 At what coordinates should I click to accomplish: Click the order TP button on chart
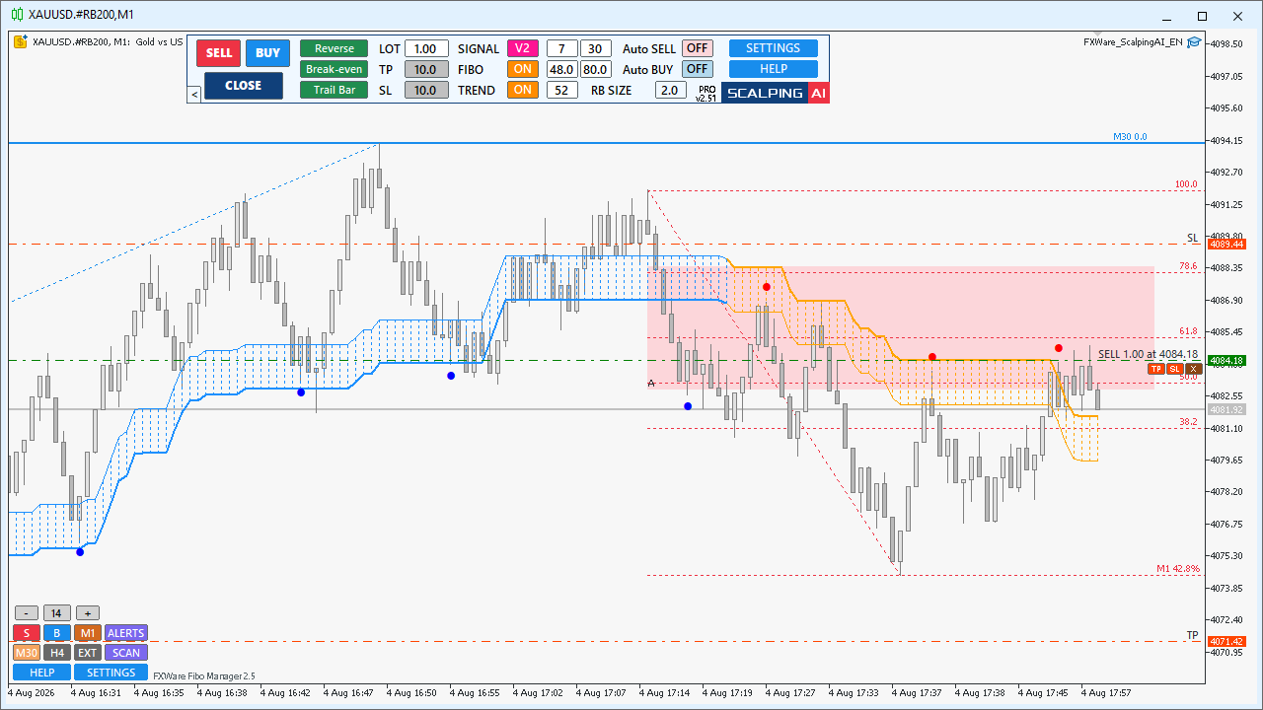tap(1156, 369)
